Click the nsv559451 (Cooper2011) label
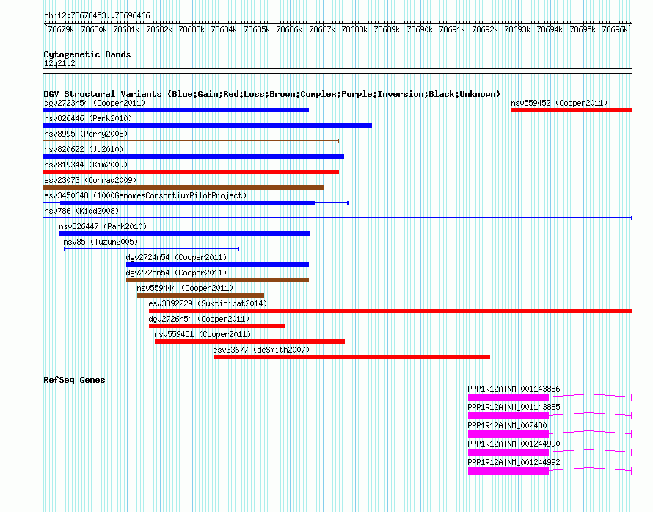 coord(203,334)
